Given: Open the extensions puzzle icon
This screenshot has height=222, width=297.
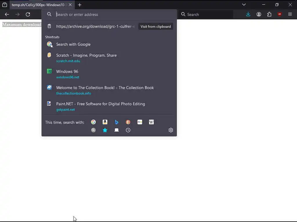Looking at the screenshot, I should click(269, 14).
